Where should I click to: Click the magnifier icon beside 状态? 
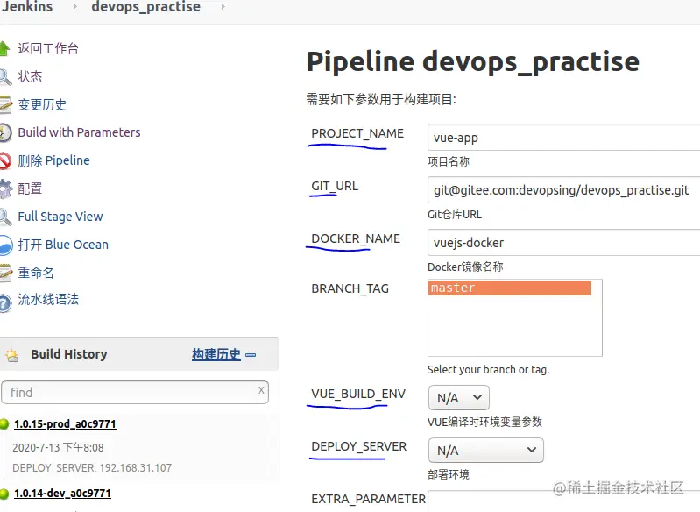pos(5,76)
